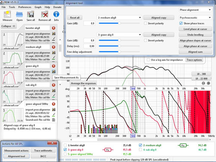Remove the tweeter alig0 measurement
This screenshot has width=216, height=162.
point(54,28)
